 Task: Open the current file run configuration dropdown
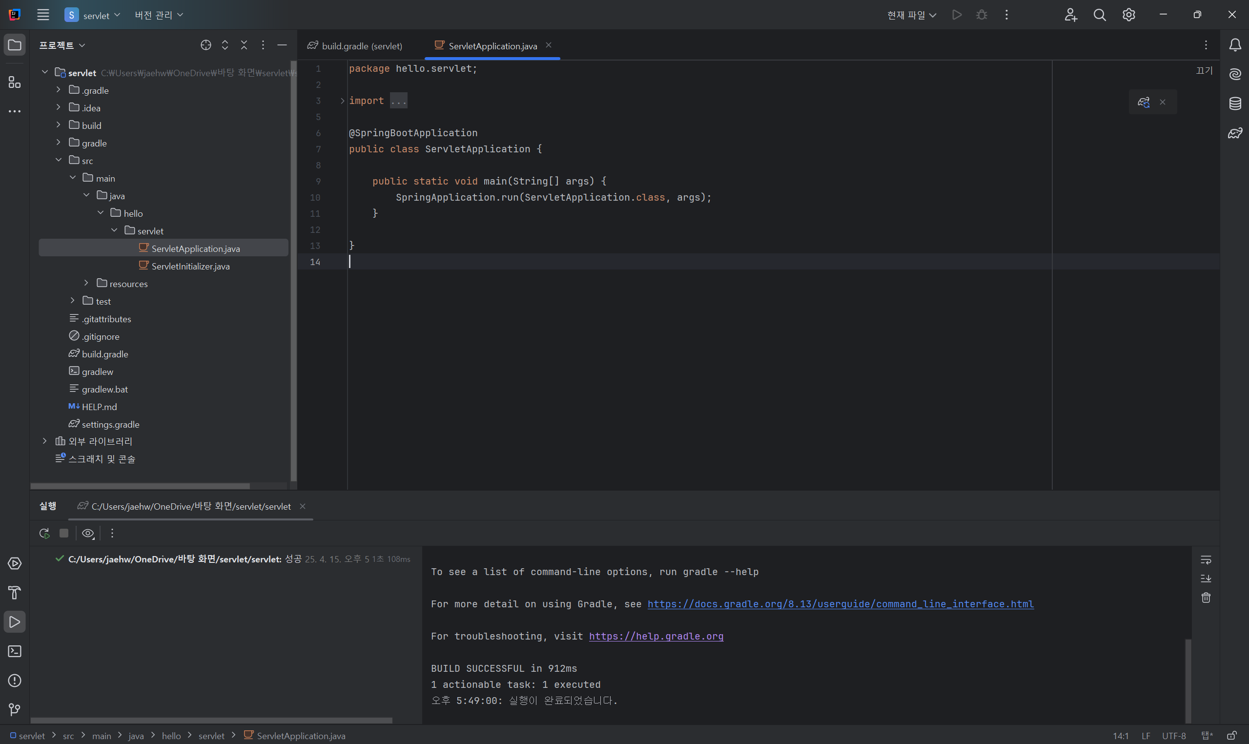point(912,15)
